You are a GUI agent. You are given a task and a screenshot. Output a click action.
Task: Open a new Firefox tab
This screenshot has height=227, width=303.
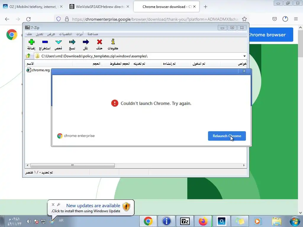pos(205,7)
